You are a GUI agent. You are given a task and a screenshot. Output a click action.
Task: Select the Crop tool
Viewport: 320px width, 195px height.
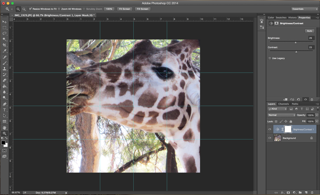pyautogui.click(x=4, y=45)
